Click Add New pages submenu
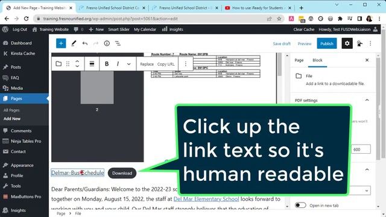Image resolution: width=386 pixels, height=217 pixels. point(12,119)
